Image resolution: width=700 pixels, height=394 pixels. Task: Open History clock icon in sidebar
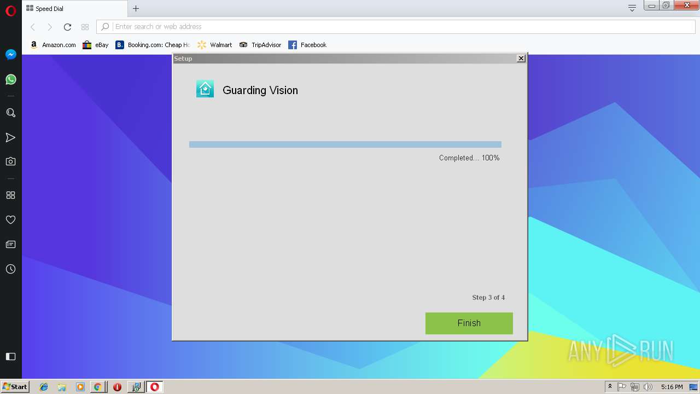tap(10, 269)
